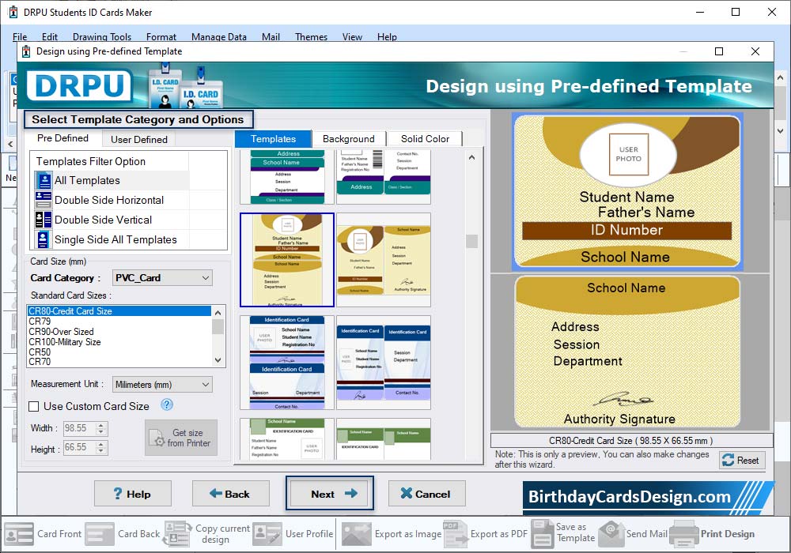This screenshot has height=553, width=791.
Task: Click the ID card badge graphic in banner
Action: pos(185,85)
